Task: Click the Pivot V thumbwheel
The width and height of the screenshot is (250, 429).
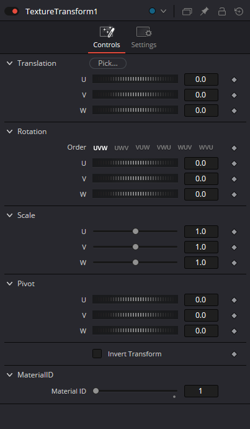Action: coord(135,315)
